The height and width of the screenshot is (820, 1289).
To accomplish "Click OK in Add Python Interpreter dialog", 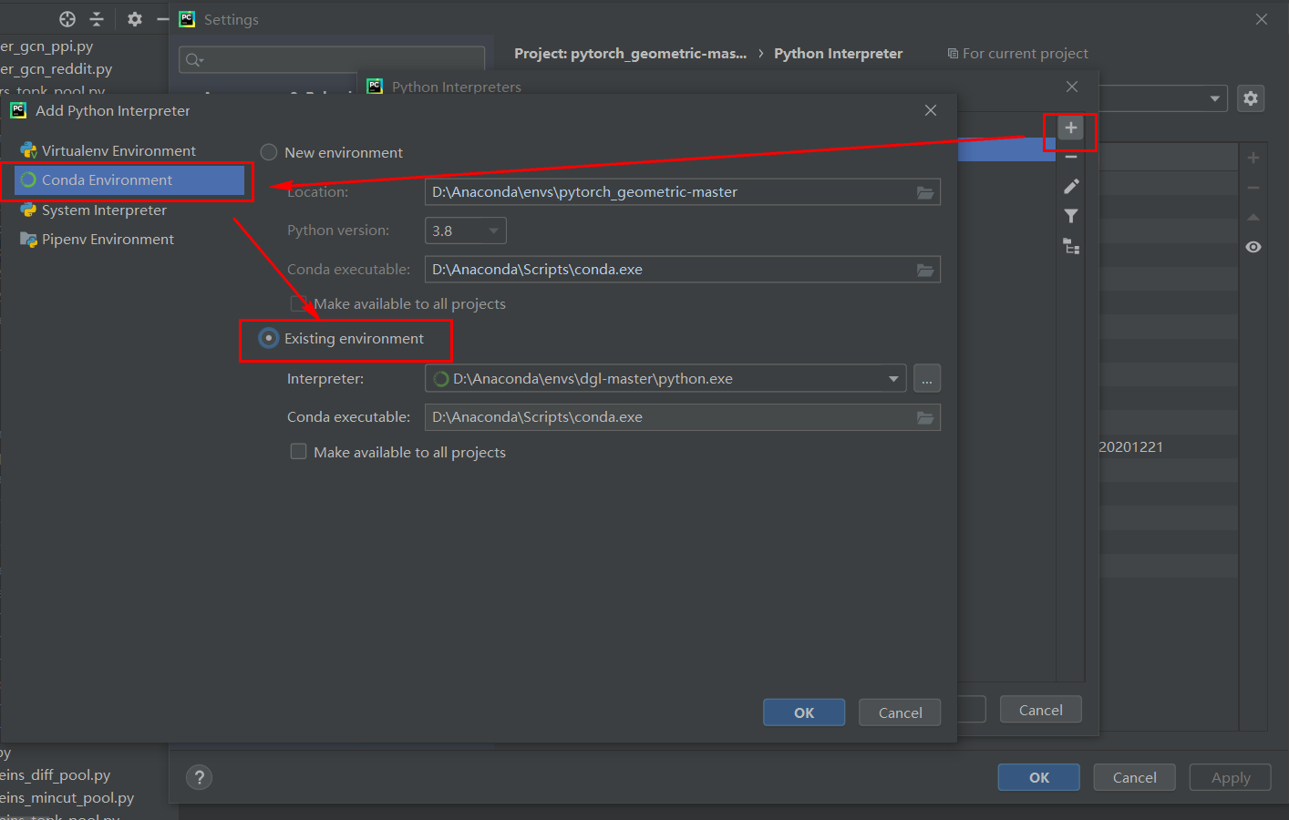I will tap(804, 712).
